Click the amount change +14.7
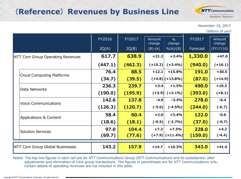 pos(157,147)
